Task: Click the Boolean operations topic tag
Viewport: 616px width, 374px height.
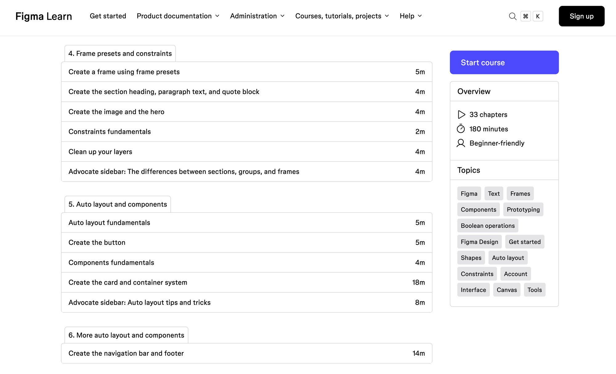Action: coord(488,226)
